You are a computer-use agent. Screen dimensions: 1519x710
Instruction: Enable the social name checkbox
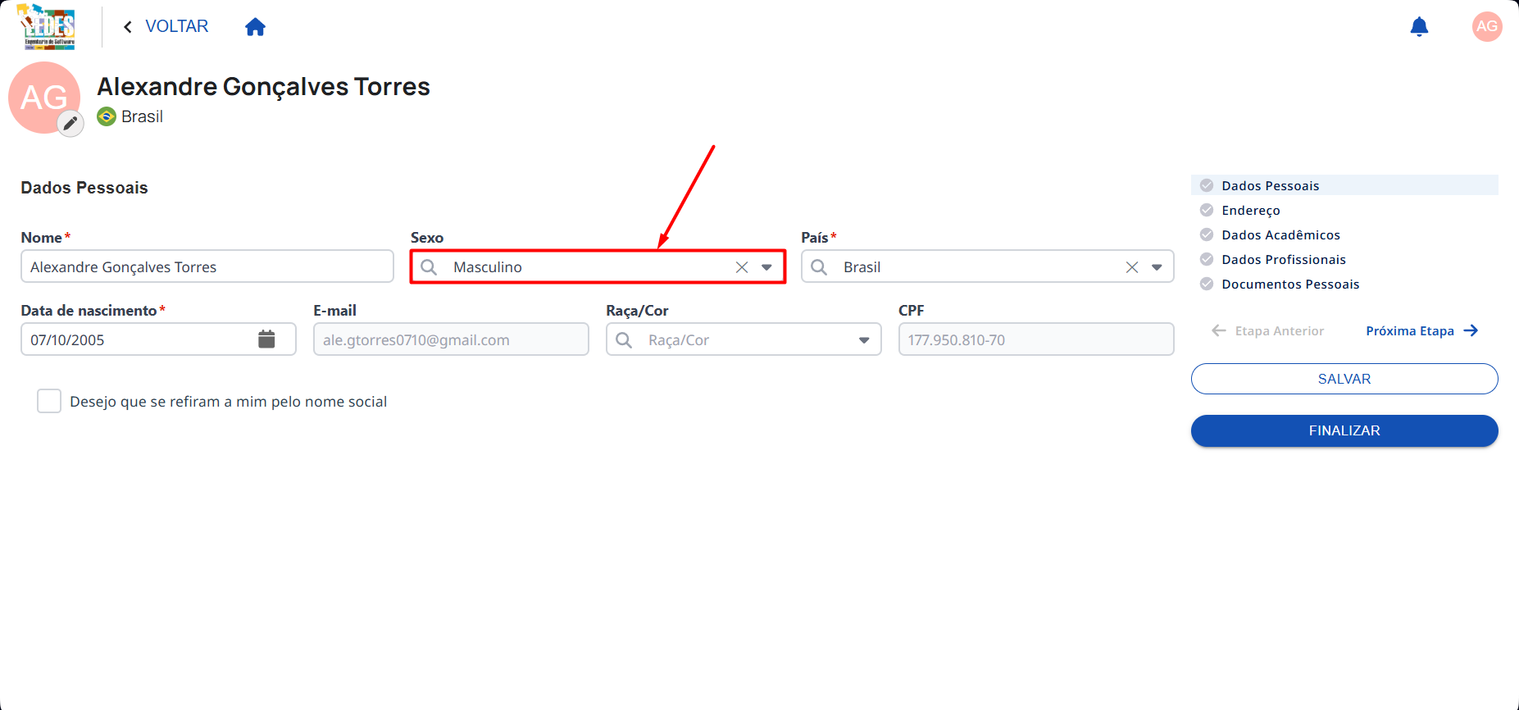(x=49, y=401)
